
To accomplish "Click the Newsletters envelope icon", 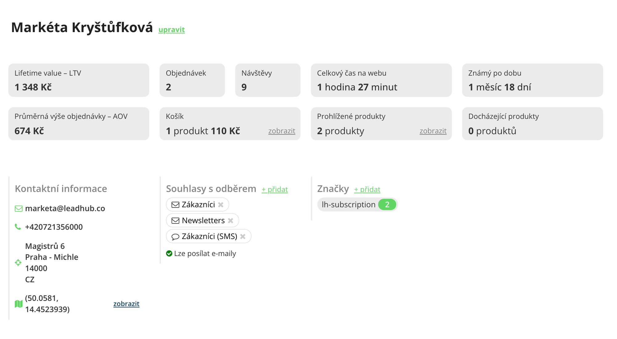I will click(175, 221).
